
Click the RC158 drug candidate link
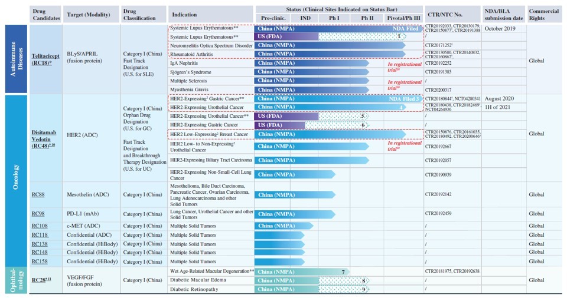pos(40,261)
